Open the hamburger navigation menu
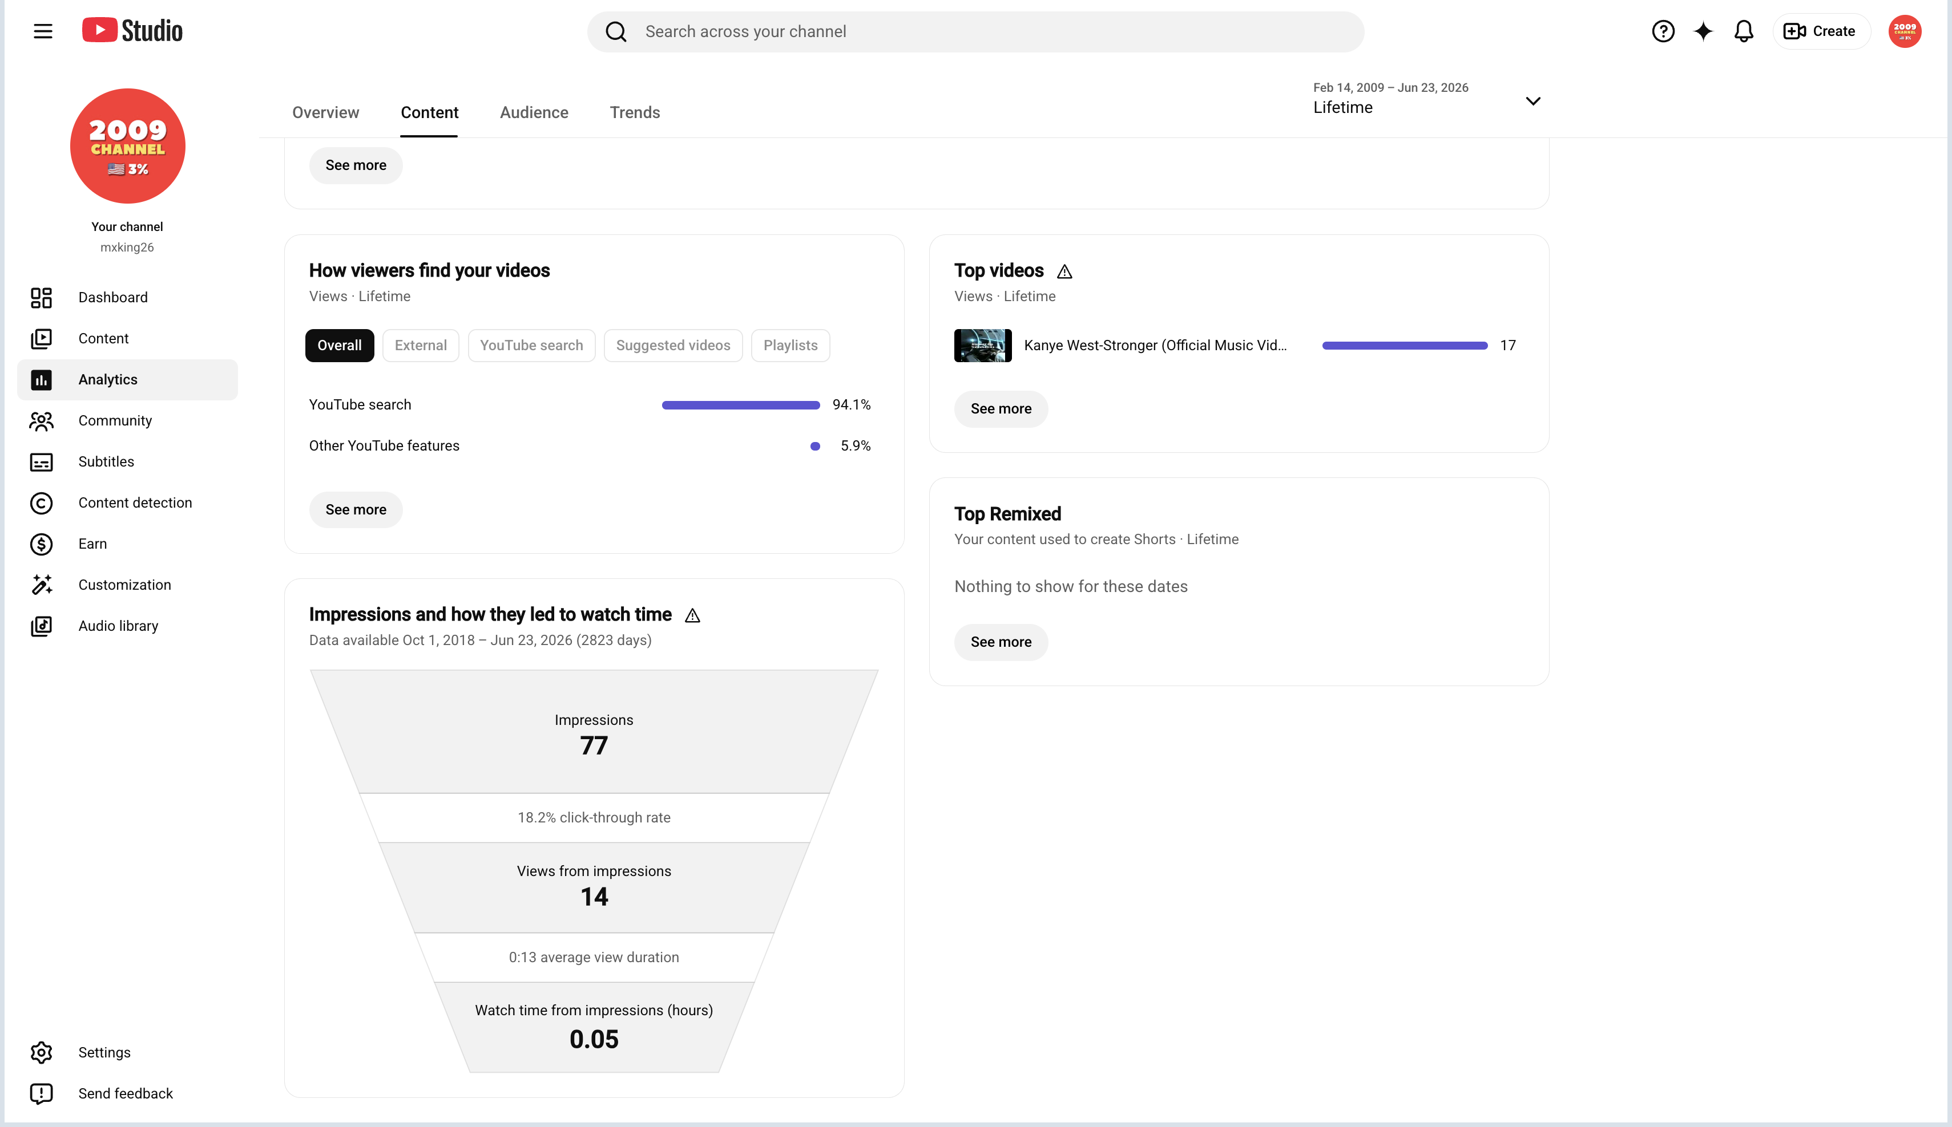The height and width of the screenshot is (1127, 1952). (43, 31)
